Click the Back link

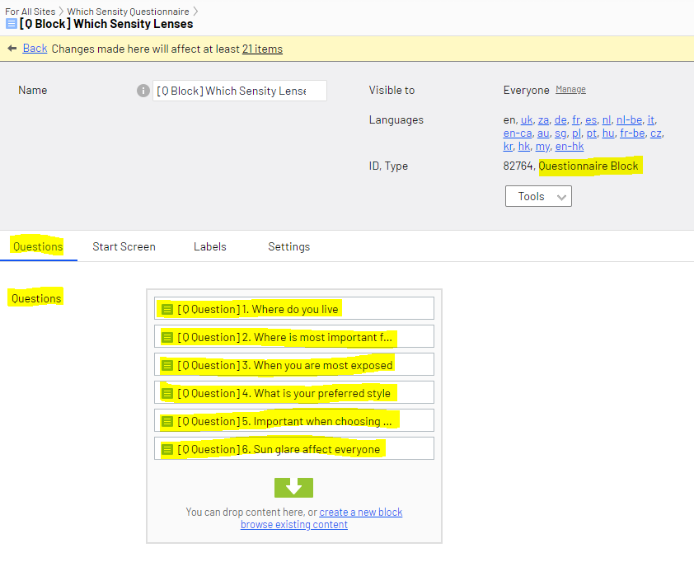(x=35, y=49)
